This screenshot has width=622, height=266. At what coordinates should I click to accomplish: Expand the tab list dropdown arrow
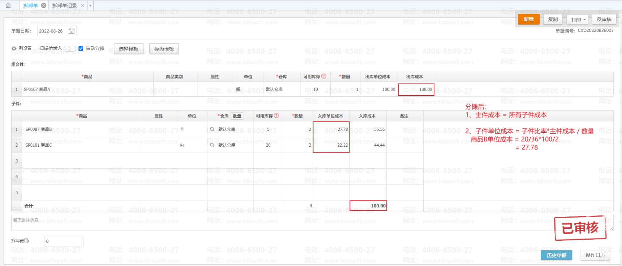click(x=90, y=5)
